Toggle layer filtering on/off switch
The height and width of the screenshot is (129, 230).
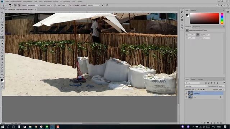(x=224, y=83)
